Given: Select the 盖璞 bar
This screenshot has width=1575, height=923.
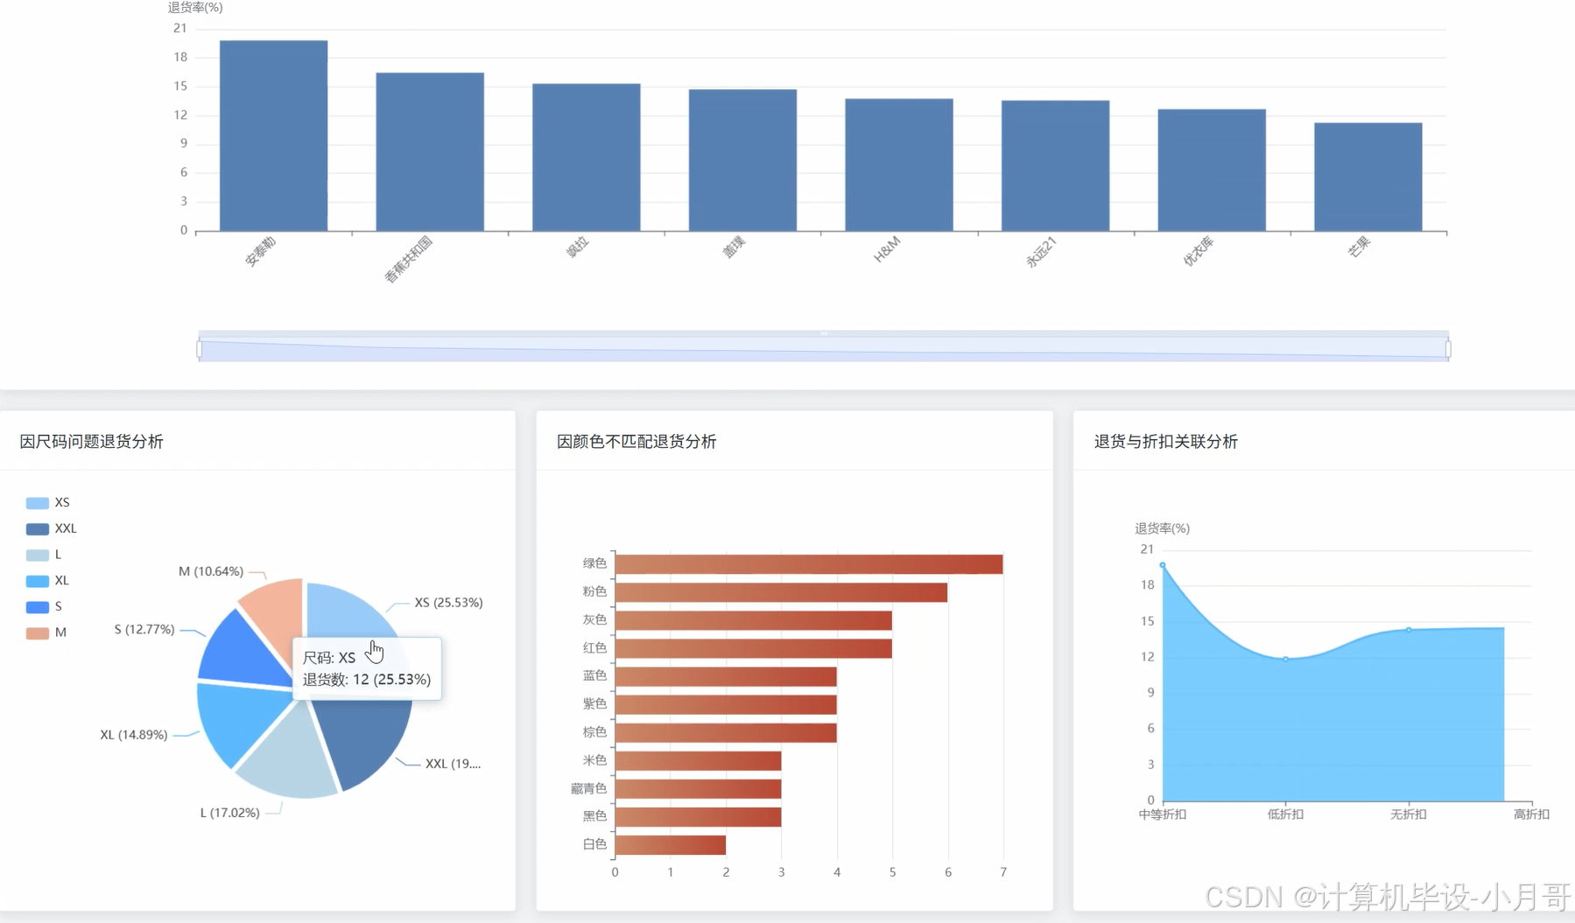Looking at the screenshot, I should [x=742, y=160].
